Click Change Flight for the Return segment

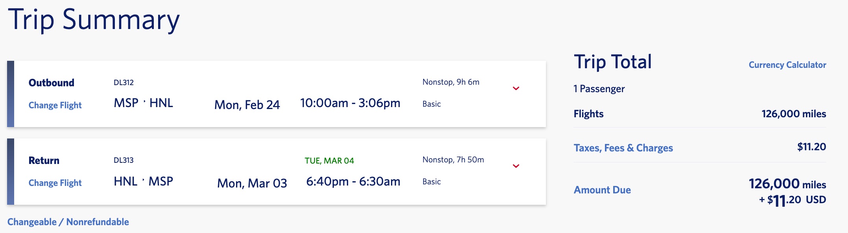(55, 183)
